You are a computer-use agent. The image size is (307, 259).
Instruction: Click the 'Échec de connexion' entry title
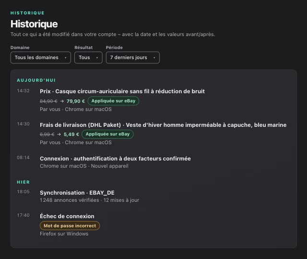coord(67,216)
